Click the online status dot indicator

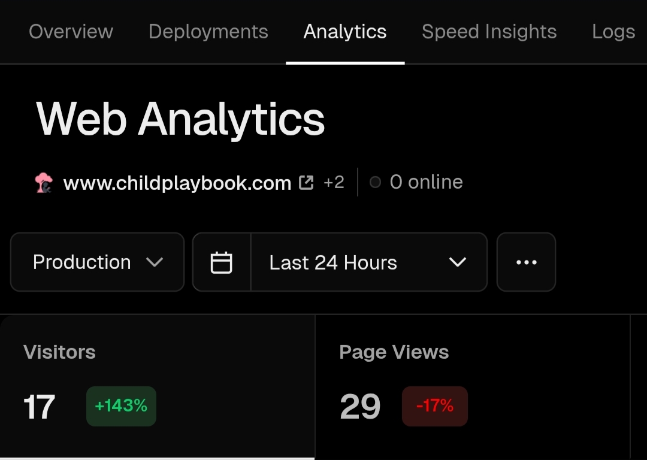[x=375, y=182]
